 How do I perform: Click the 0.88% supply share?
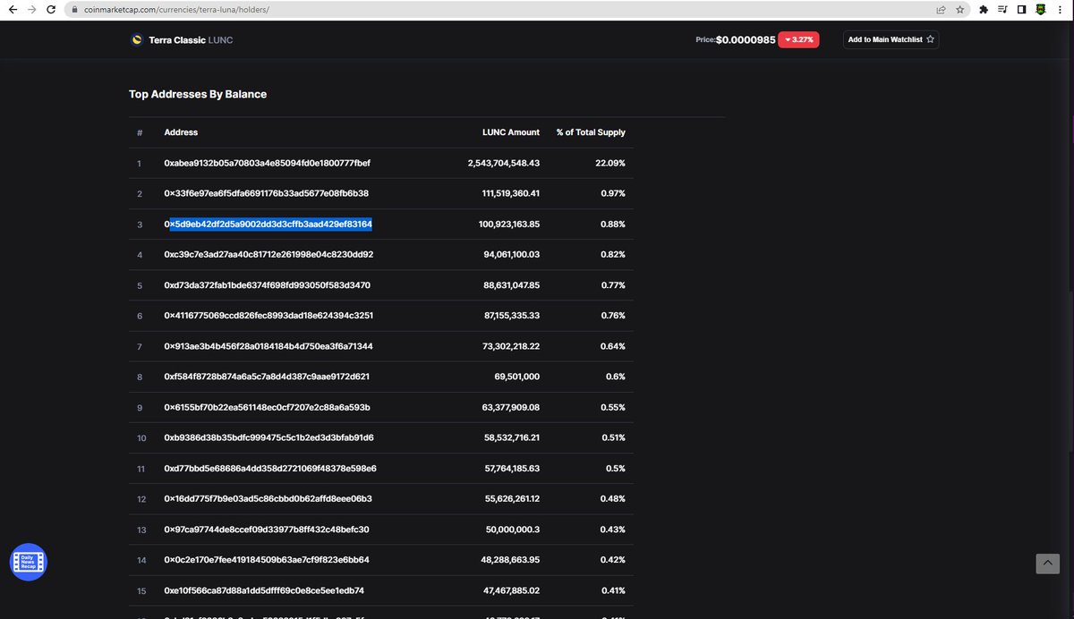(x=613, y=224)
